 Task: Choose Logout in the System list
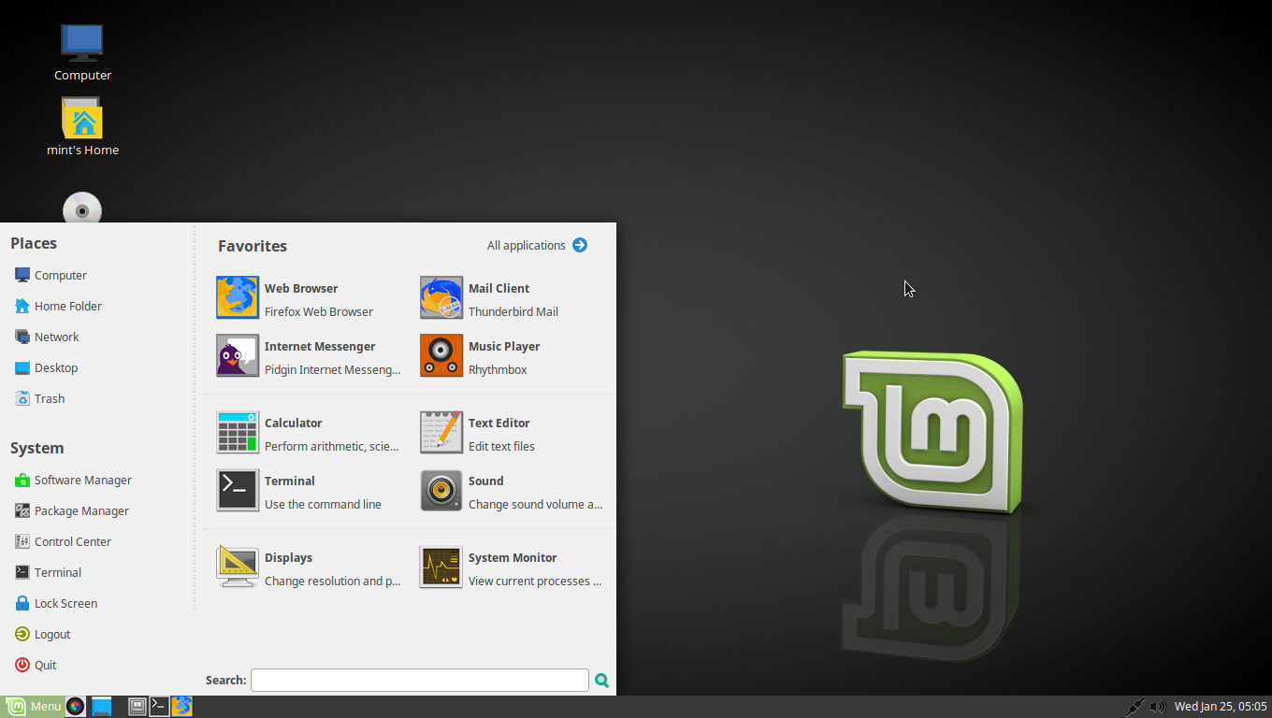(x=42, y=634)
